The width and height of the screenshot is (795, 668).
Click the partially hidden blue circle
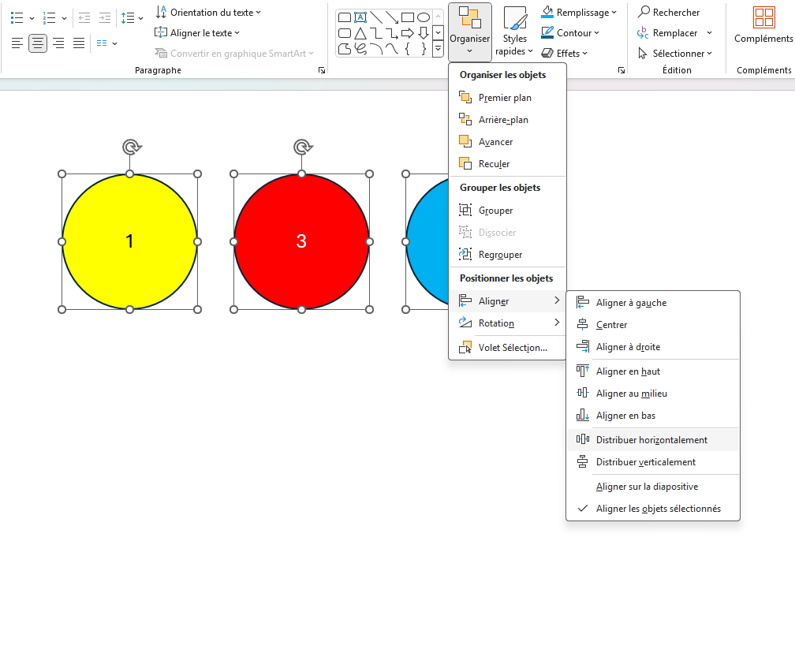(x=428, y=242)
